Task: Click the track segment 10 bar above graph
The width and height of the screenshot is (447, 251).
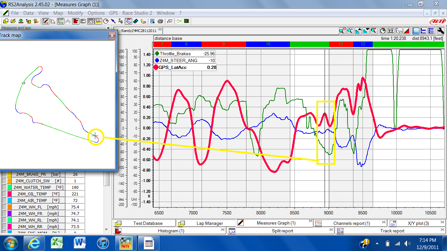Action: (x=268, y=44)
